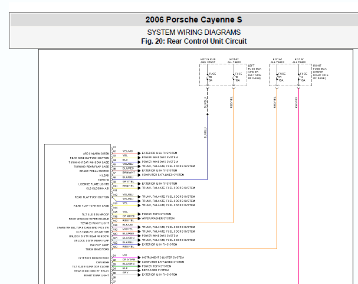Click the 'REAR WINDOW WIPER ENABLE' label
Viewport: 358px width, 284px height.
tap(89, 219)
